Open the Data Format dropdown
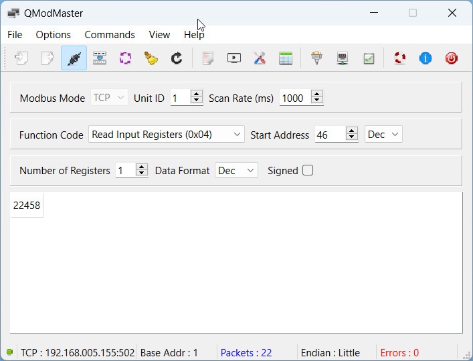Viewport: 473px width, 361px height. coord(236,170)
